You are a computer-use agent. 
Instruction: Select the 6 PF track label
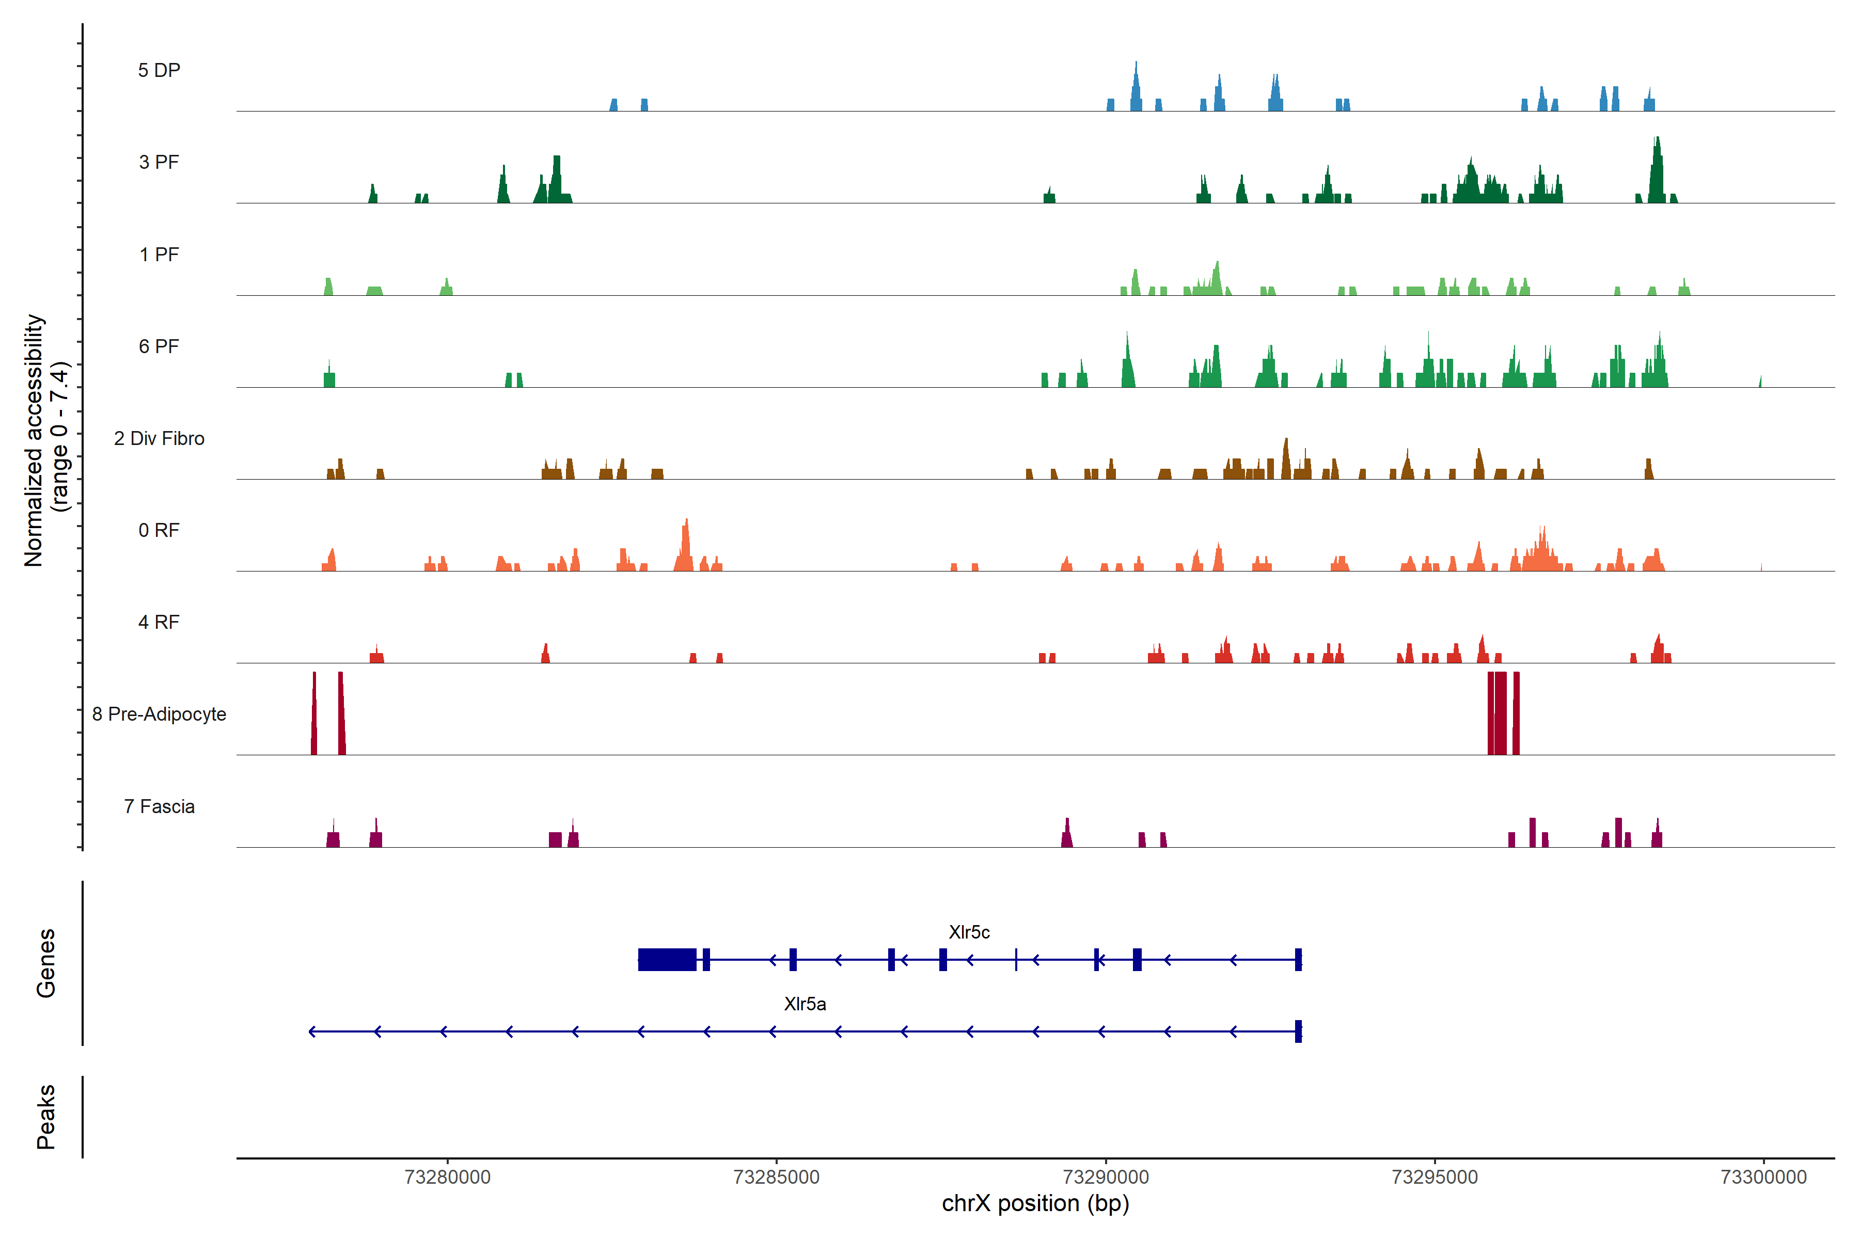[x=159, y=346]
